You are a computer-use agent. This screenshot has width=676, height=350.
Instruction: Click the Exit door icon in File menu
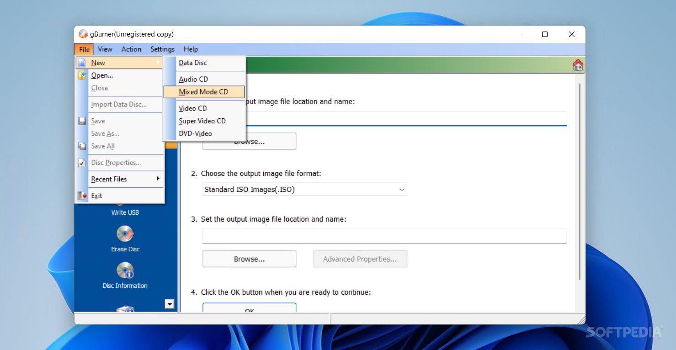coord(82,196)
